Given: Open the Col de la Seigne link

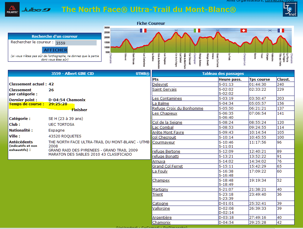Looking at the screenshot, I should coord(167,123).
